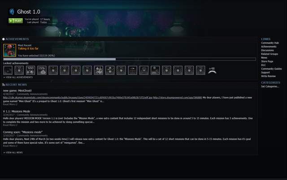Screen dimensions: 287x180
Task: Click the green Play button
Action: pos(16,21)
